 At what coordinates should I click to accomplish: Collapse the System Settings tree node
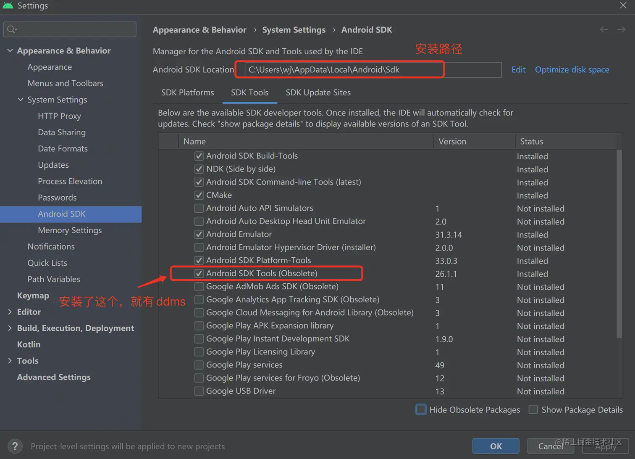click(21, 100)
